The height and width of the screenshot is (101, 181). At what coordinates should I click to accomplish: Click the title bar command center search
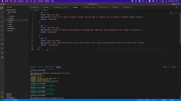click(92, 4)
